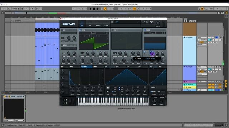Enable the MONO voicing checkbox
229x128 pixels.
[151, 92]
